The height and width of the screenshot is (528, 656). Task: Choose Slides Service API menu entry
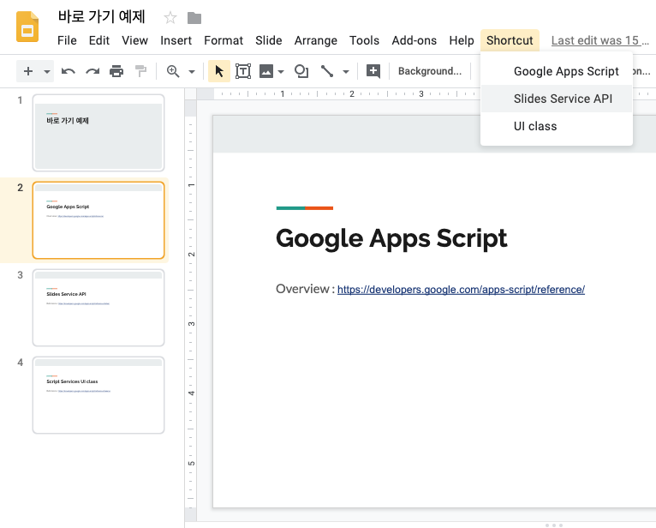(x=557, y=99)
